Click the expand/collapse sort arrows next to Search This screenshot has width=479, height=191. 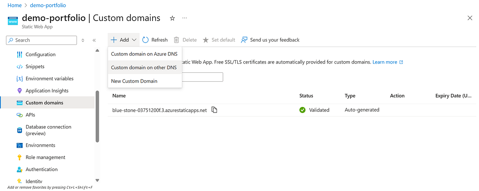(x=83, y=40)
